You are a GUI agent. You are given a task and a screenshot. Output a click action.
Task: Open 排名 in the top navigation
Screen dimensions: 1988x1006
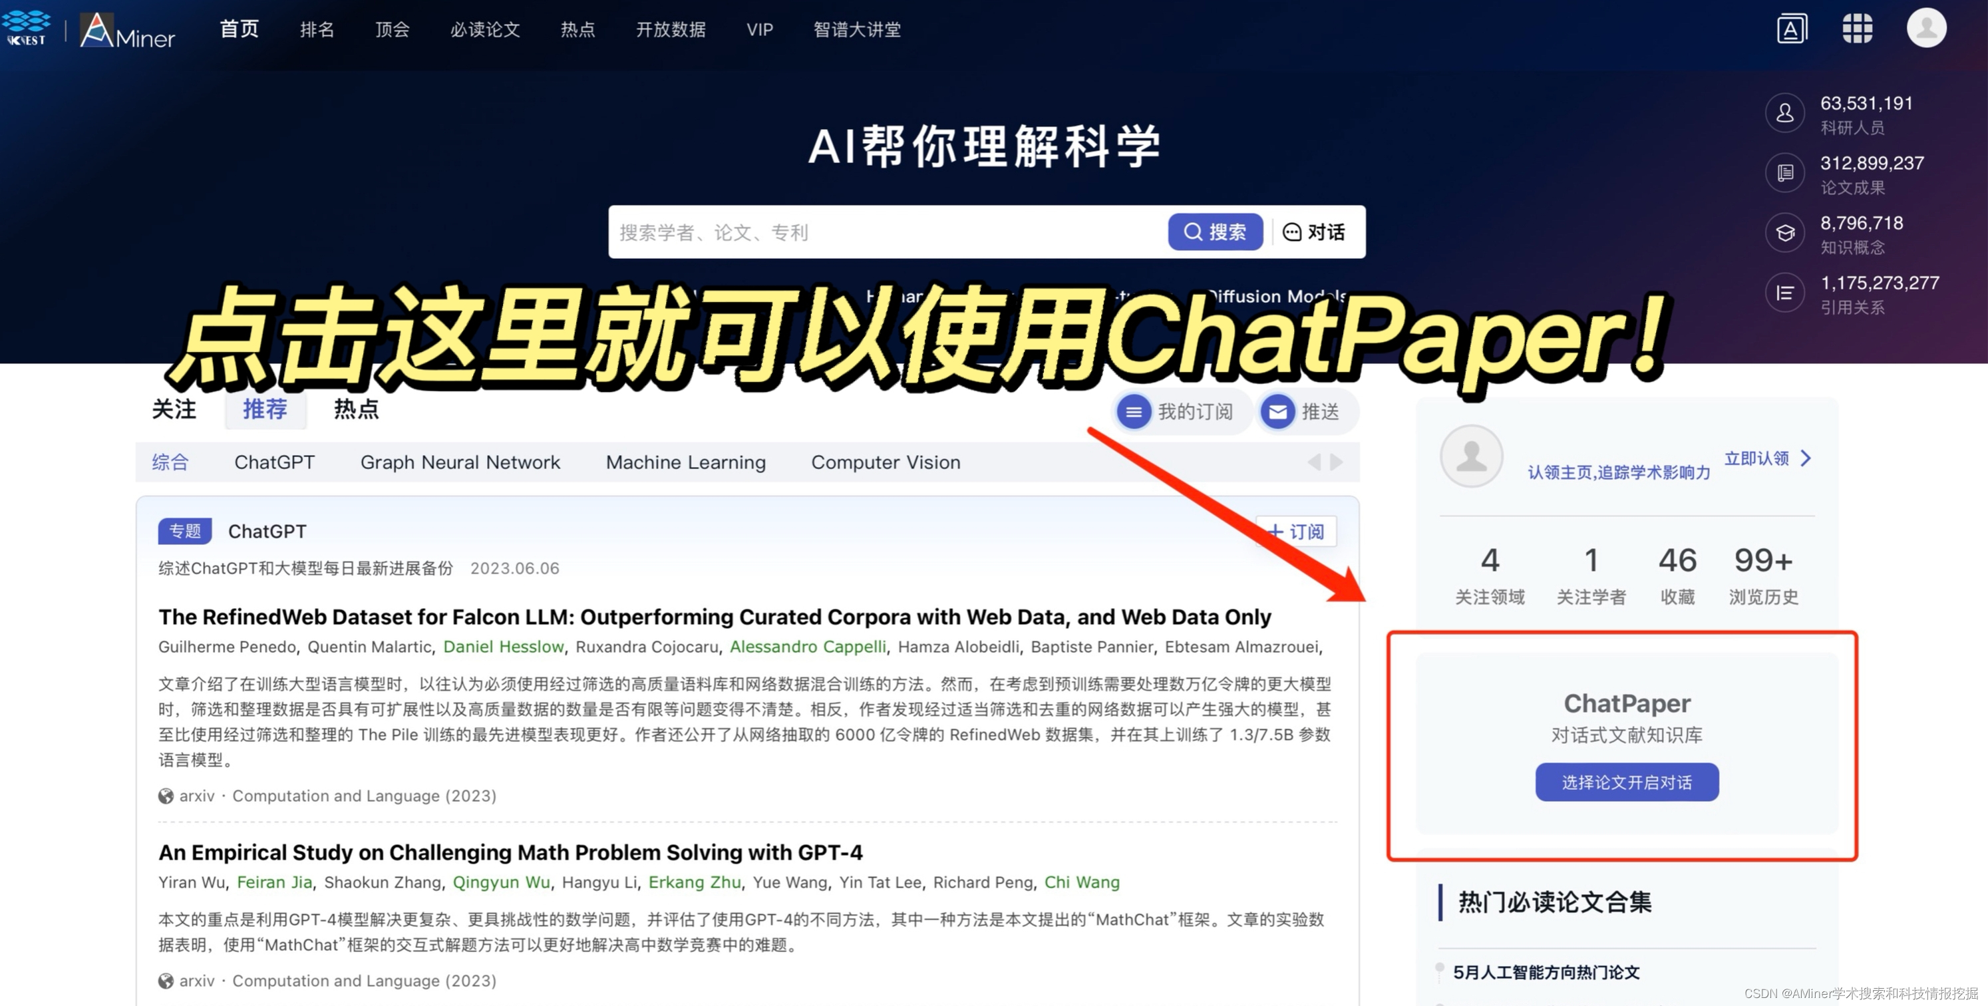(317, 29)
